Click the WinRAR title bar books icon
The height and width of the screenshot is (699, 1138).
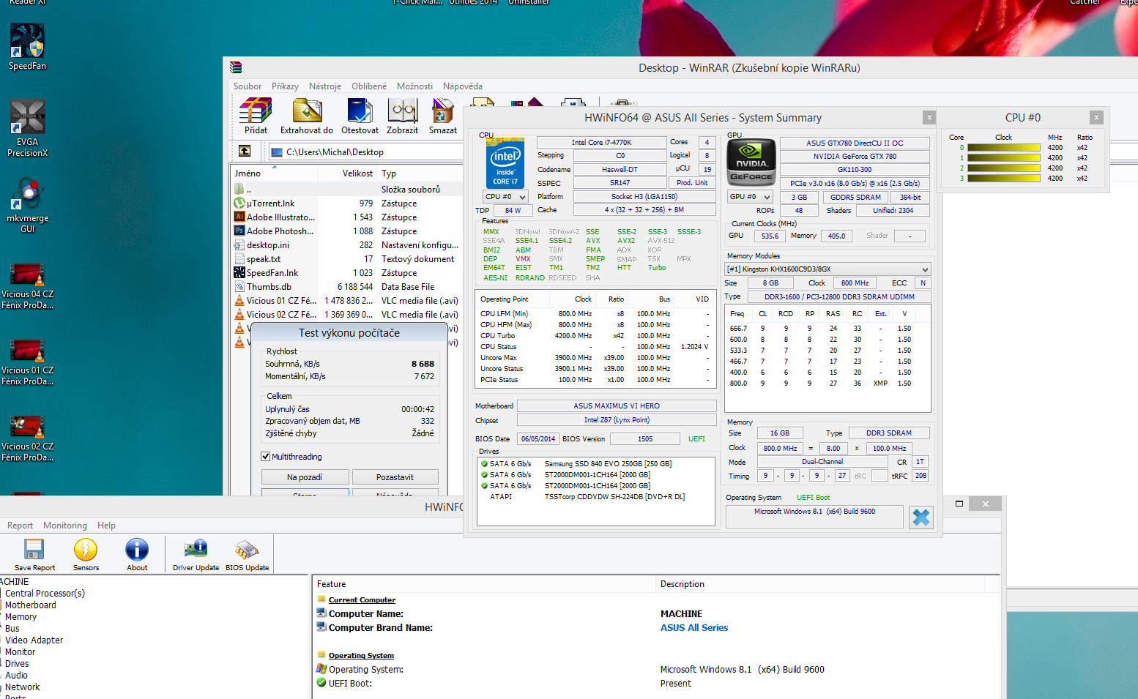point(236,67)
